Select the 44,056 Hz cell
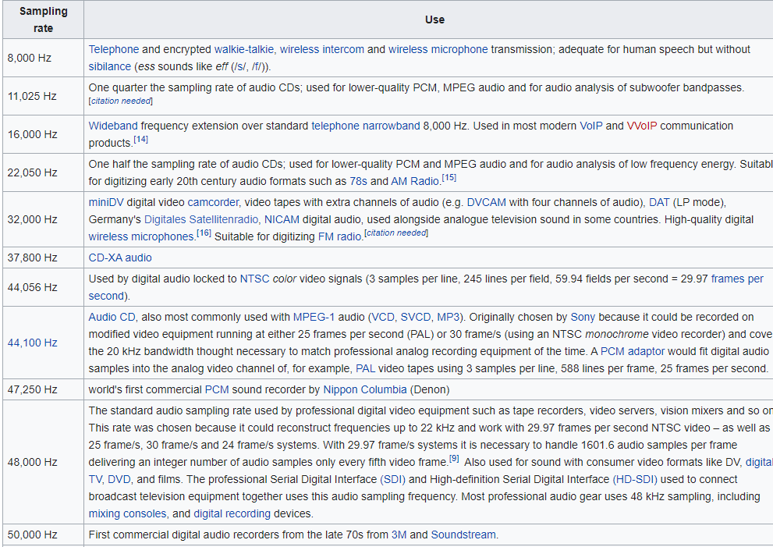Viewport: 773px width, 547px height. (44, 287)
